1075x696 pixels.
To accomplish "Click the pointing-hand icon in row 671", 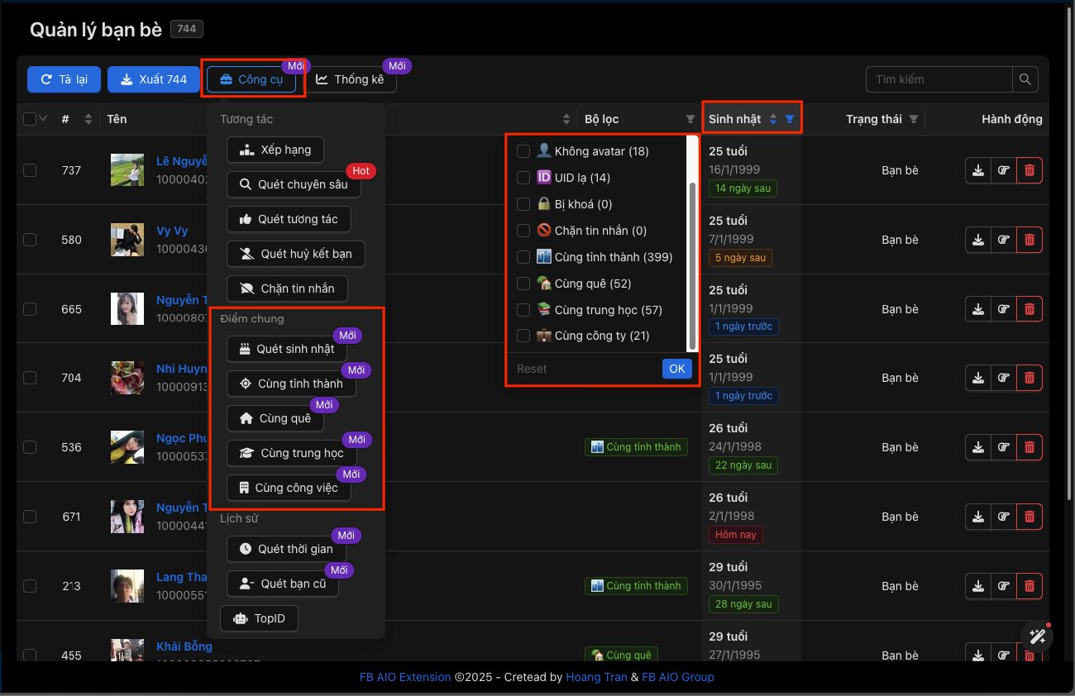I will [1004, 517].
